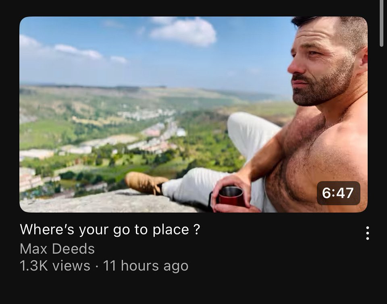Image resolution: width=387 pixels, height=304 pixels.
Task: Open video title Where's your go to place ?
Action: 110,230
